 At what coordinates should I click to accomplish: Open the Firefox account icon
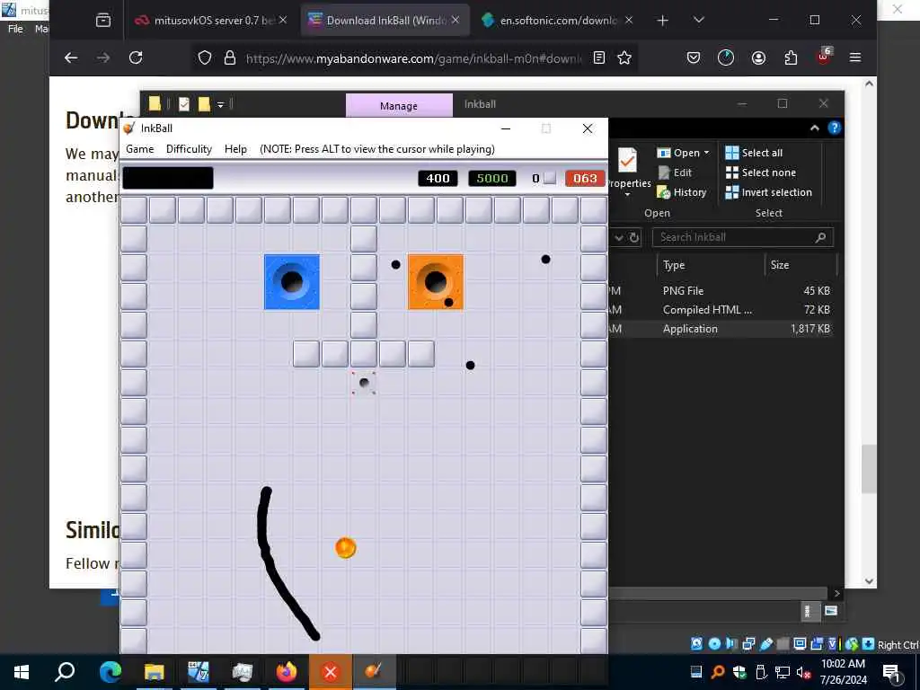[758, 57]
